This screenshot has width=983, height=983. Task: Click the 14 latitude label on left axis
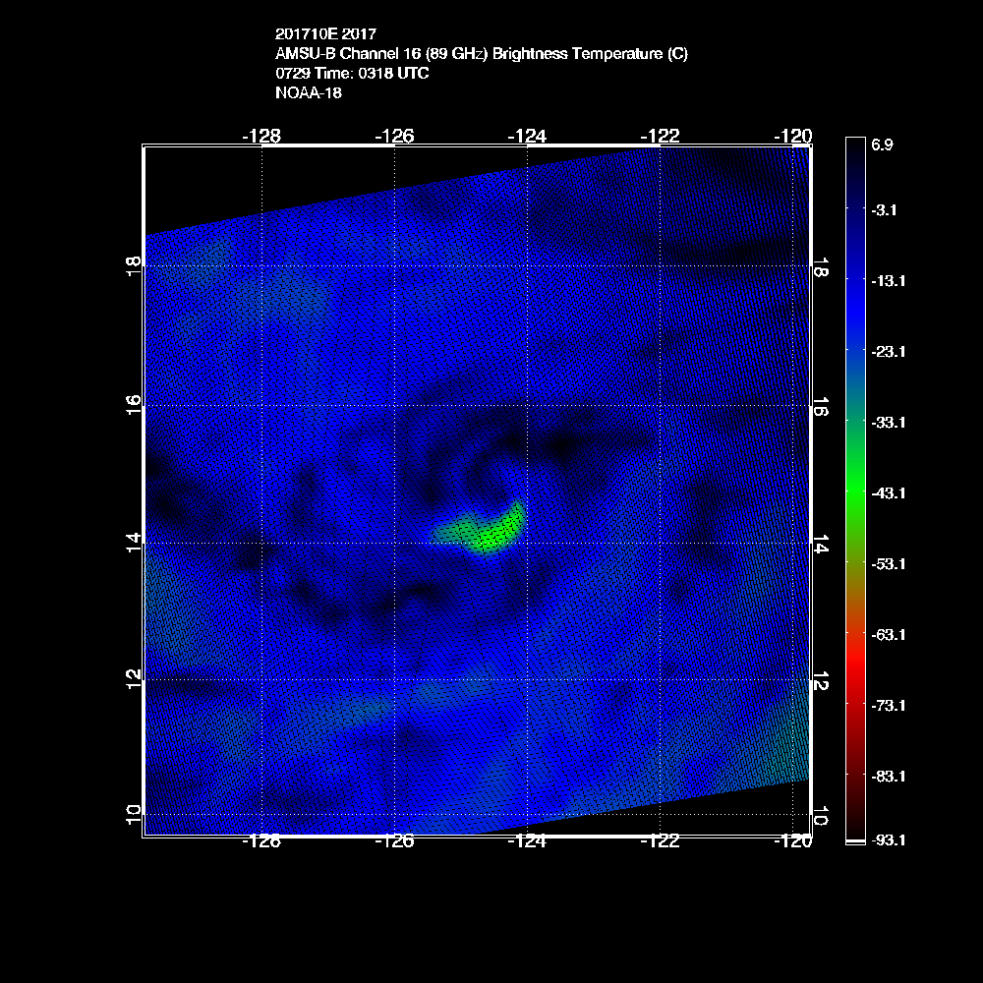tap(134, 543)
